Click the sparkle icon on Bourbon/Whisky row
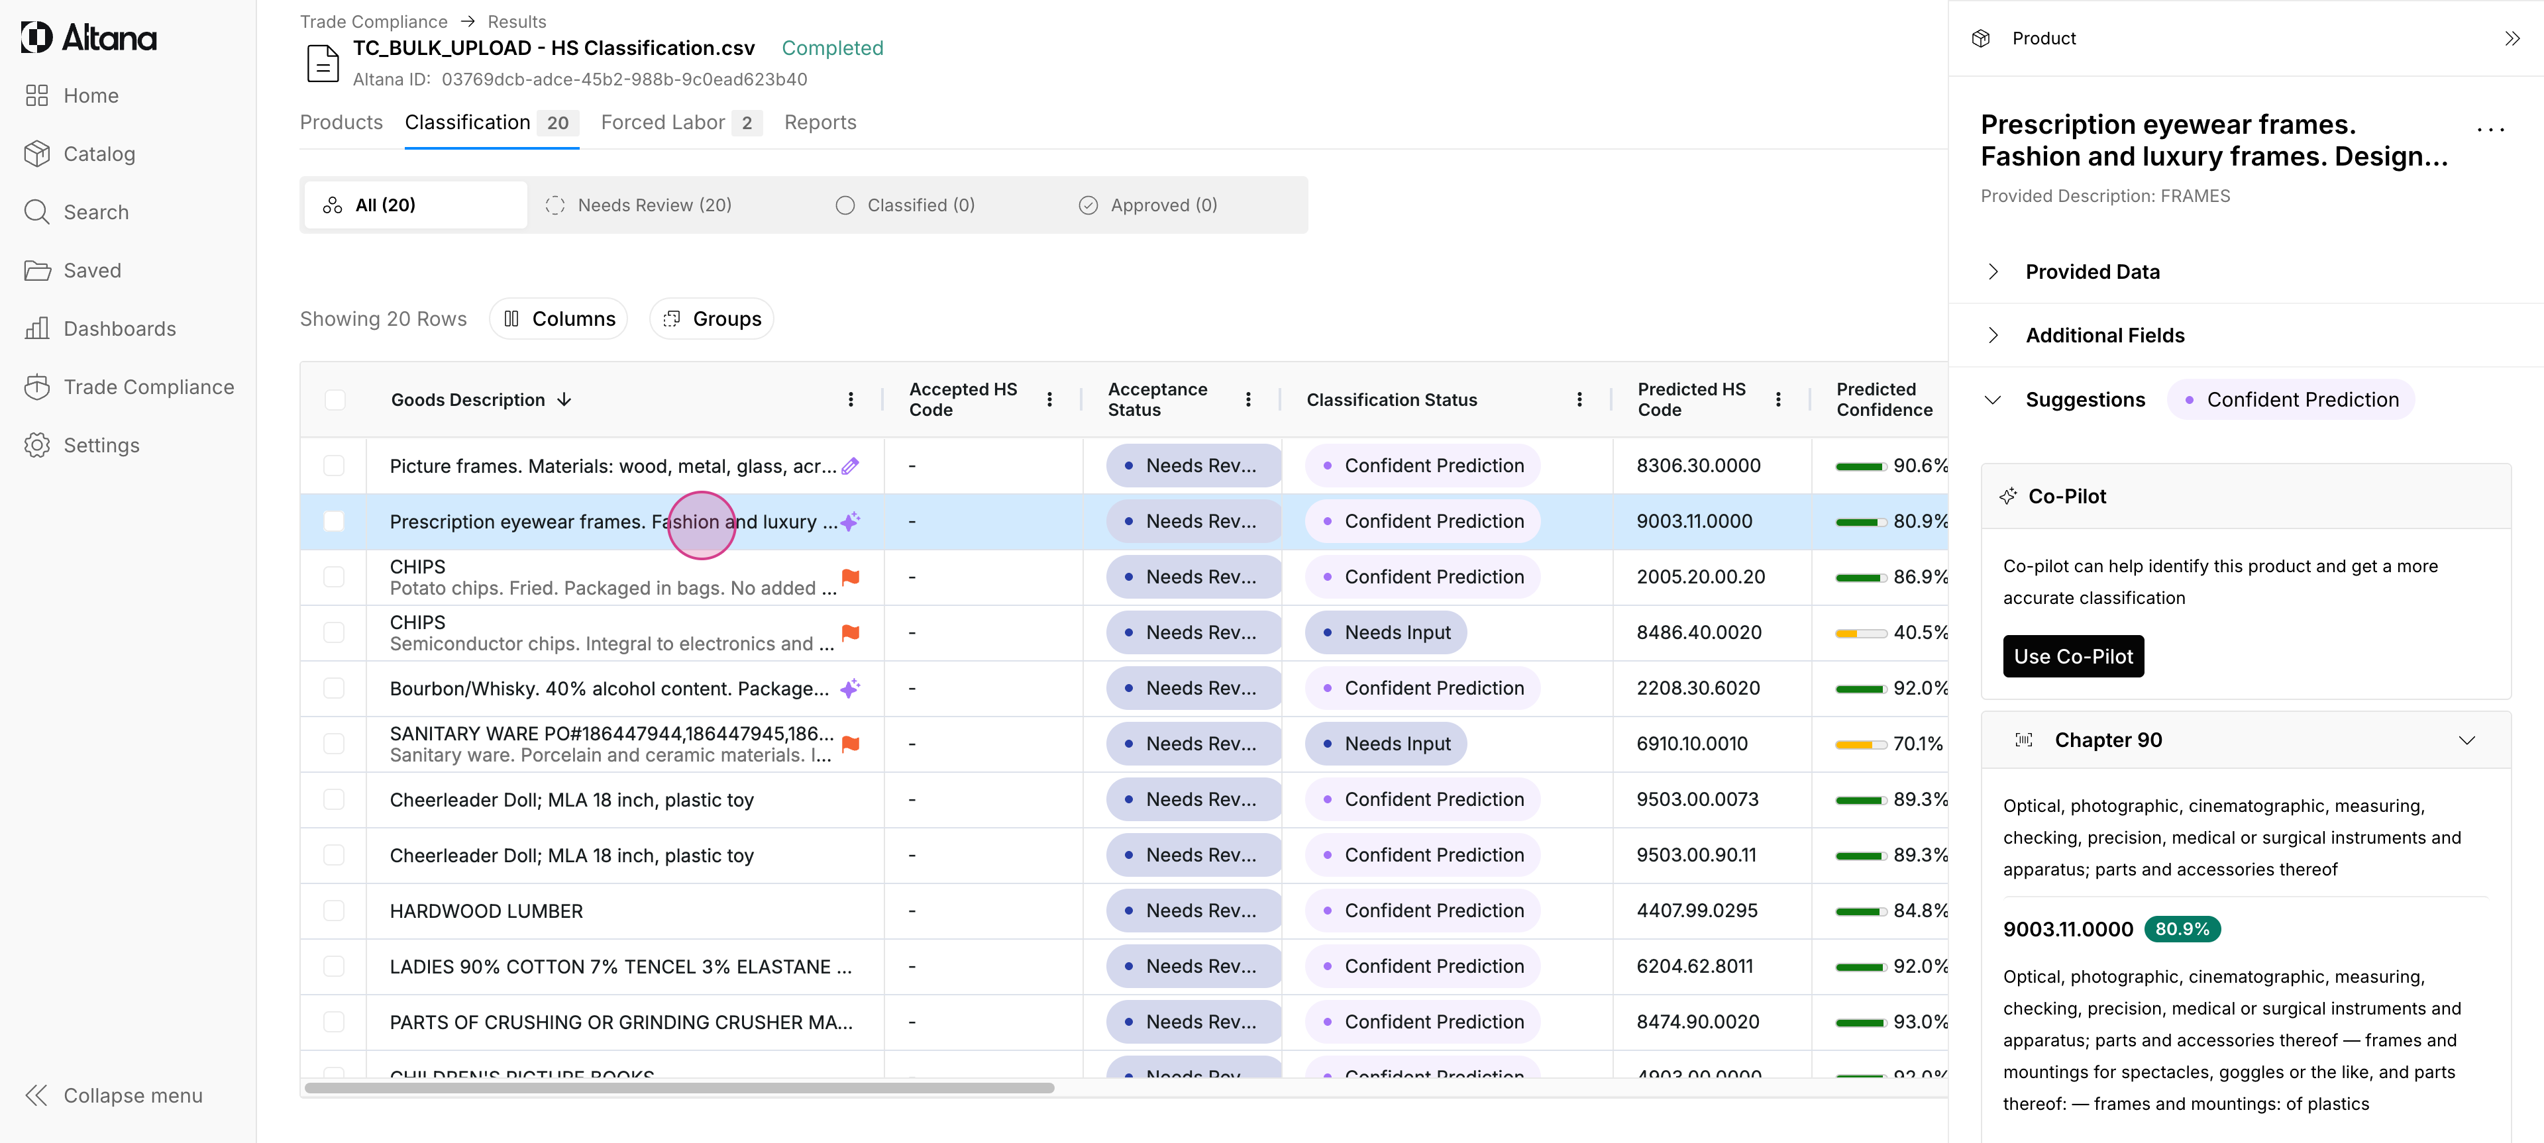The width and height of the screenshot is (2544, 1143). [849, 688]
